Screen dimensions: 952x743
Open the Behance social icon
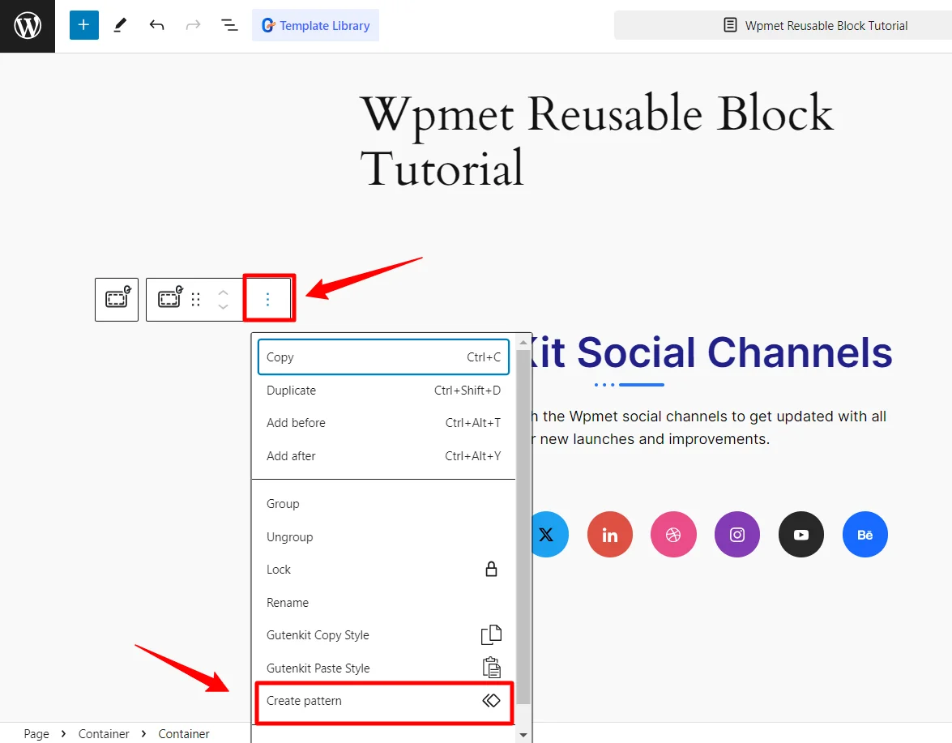pyautogui.click(x=864, y=534)
